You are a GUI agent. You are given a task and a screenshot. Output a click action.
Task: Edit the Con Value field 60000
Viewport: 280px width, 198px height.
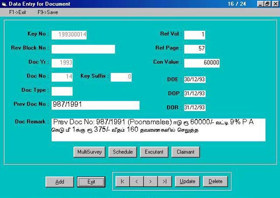click(x=202, y=63)
